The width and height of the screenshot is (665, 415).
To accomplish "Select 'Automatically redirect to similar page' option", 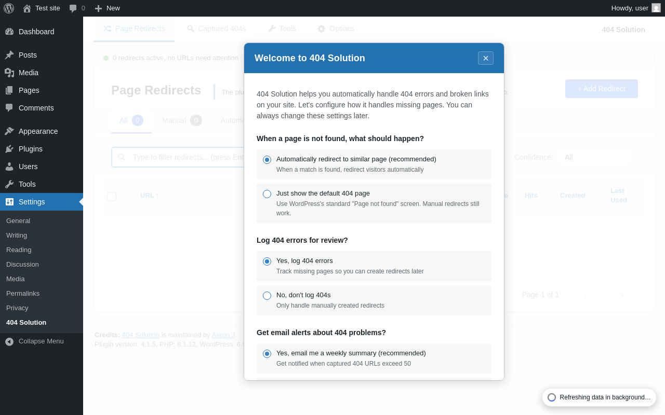I will coord(267,160).
